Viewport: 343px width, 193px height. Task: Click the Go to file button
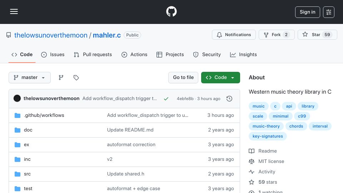[x=183, y=78]
